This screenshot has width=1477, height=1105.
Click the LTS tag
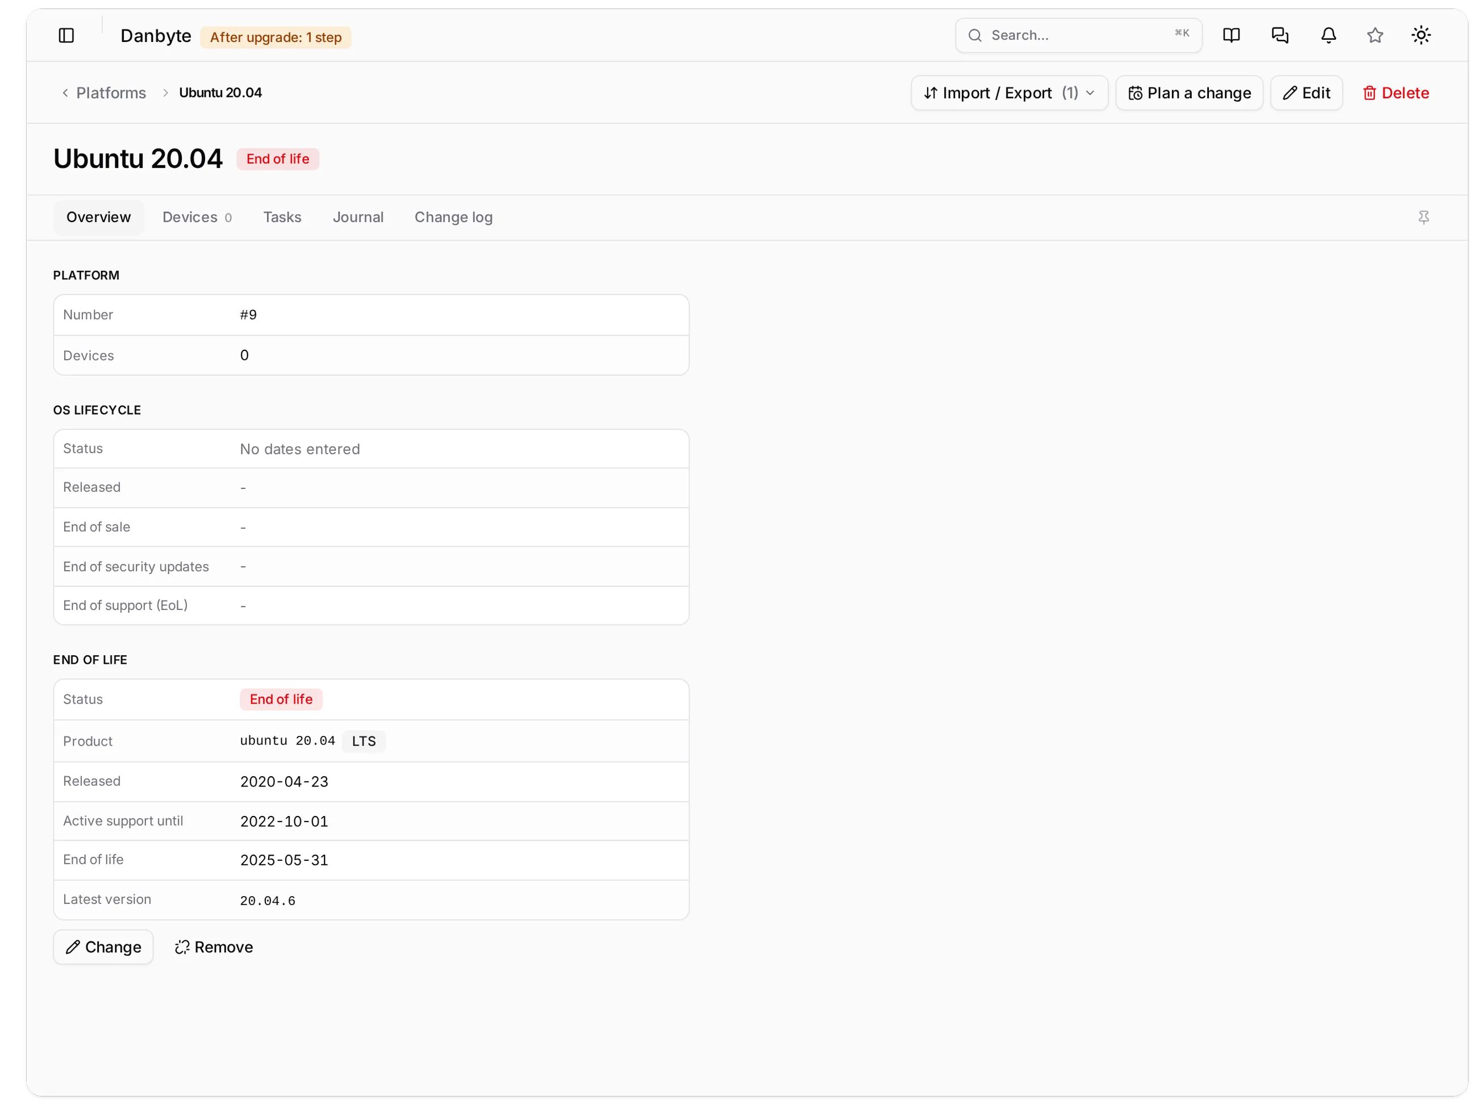coord(364,740)
